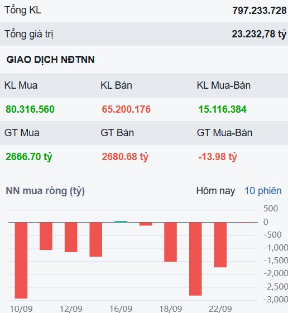Click the Tổng giá trị label
Screen dimensions: 288x313
pyautogui.click(x=29, y=34)
